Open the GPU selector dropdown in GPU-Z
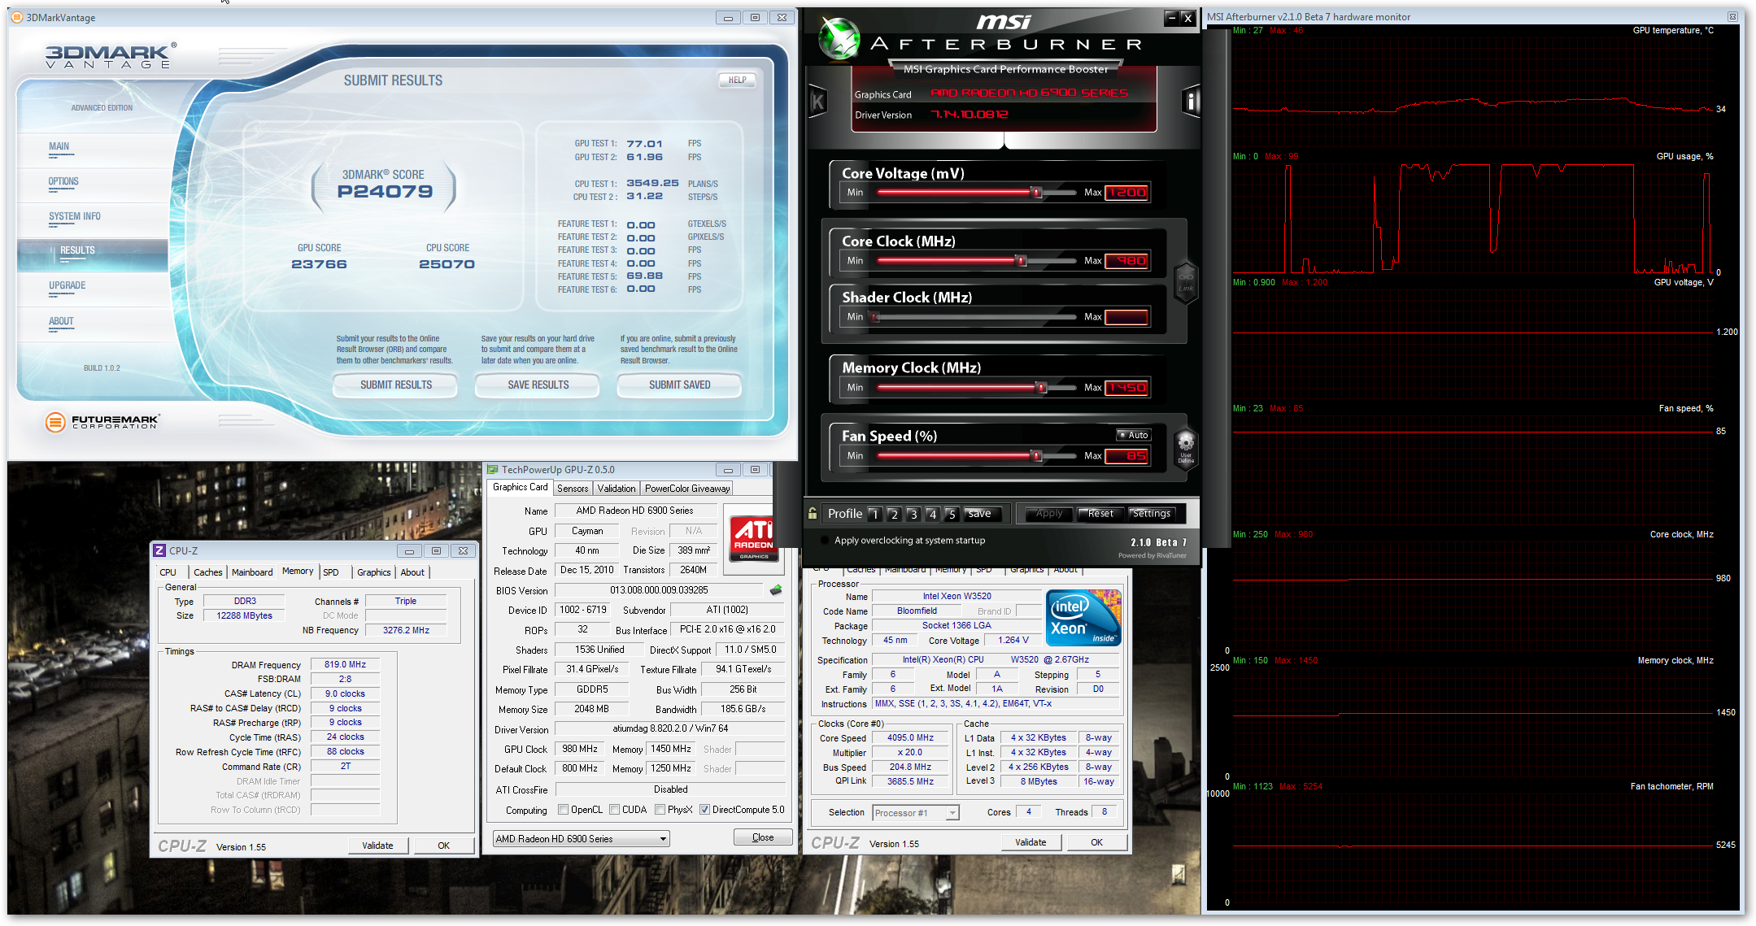Image resolution: width=1756 pixels, height=926 pixels. [581, 838]
